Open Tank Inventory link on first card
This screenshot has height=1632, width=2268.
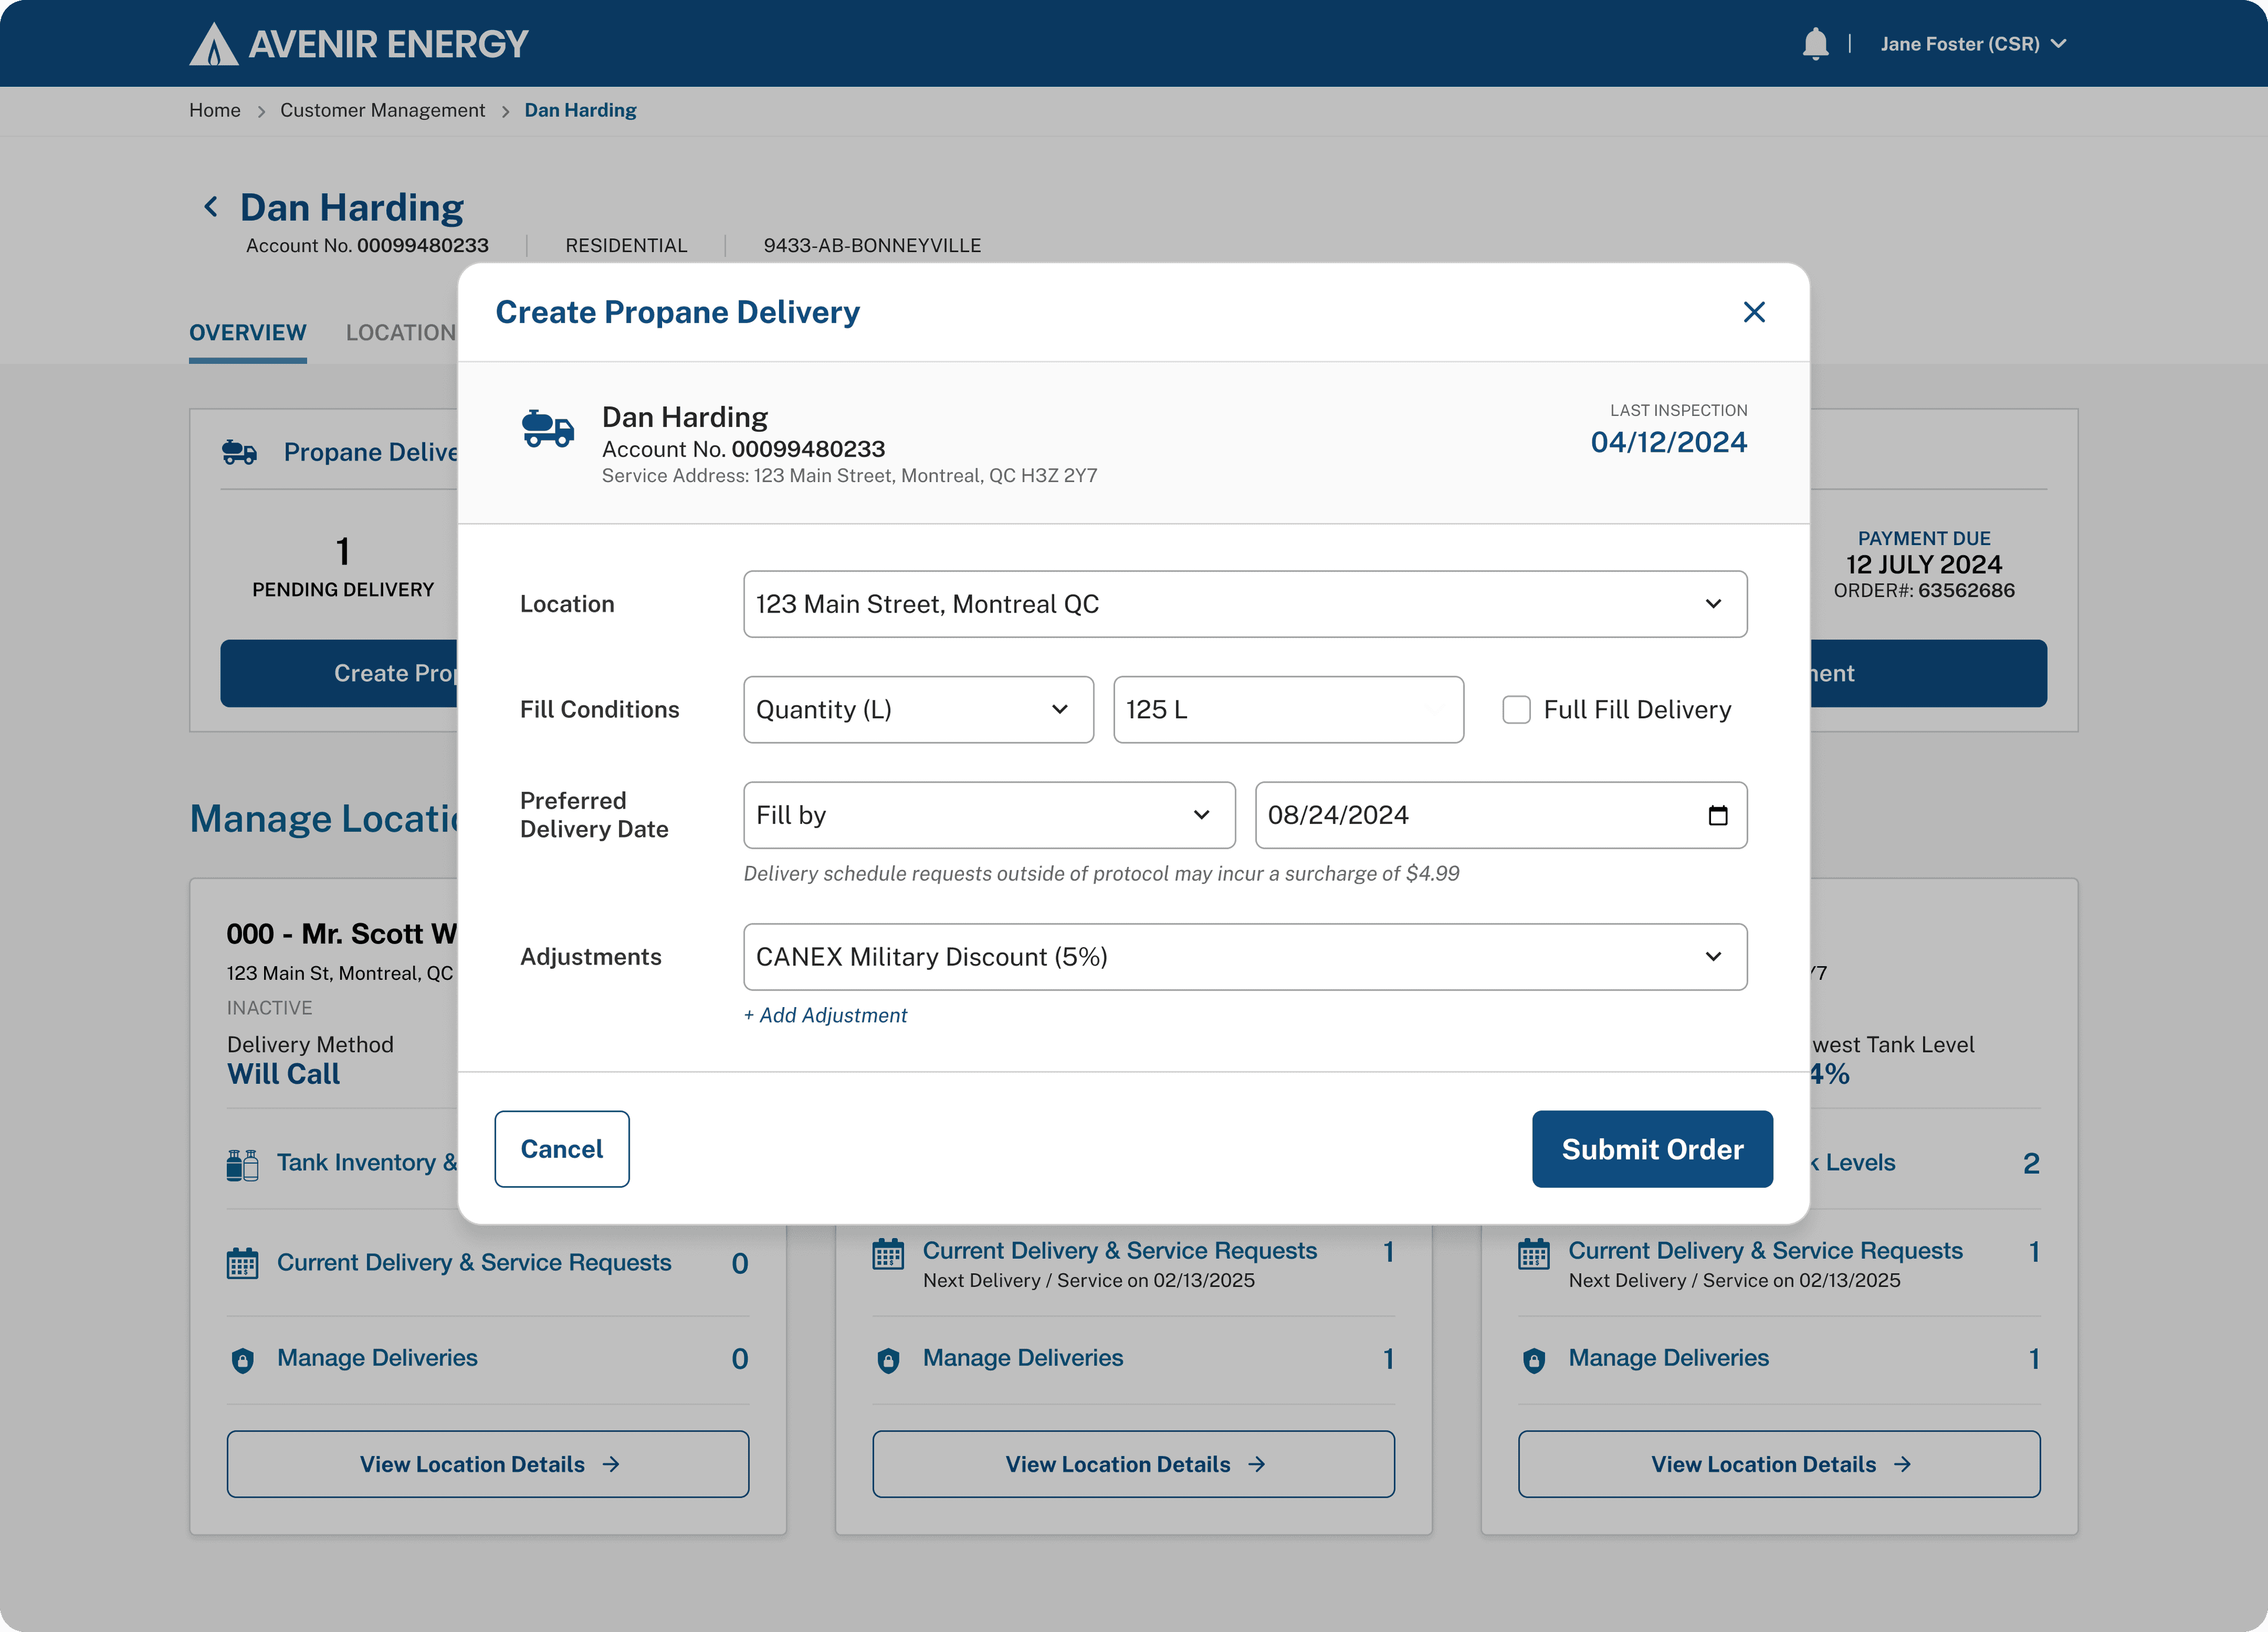[x=367, y=1163]
